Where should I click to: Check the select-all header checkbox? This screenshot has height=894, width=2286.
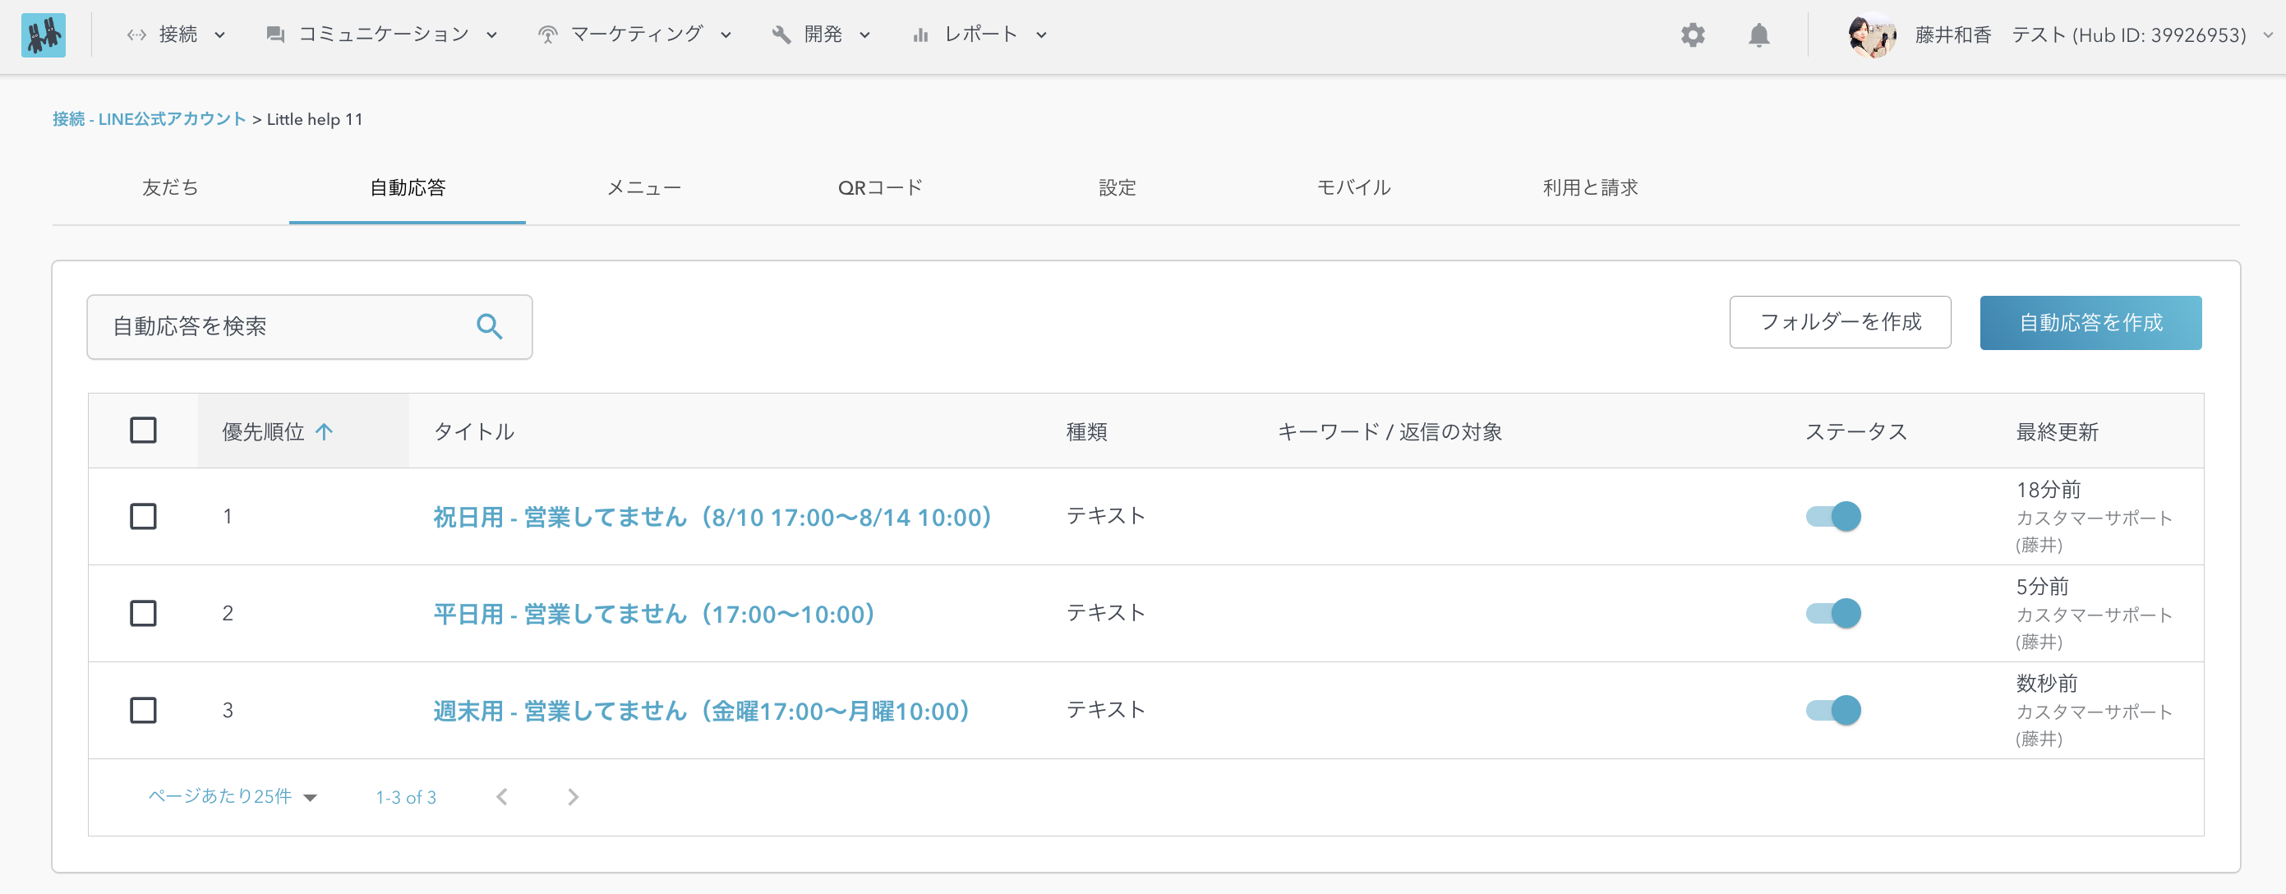(x=143, y=431)
